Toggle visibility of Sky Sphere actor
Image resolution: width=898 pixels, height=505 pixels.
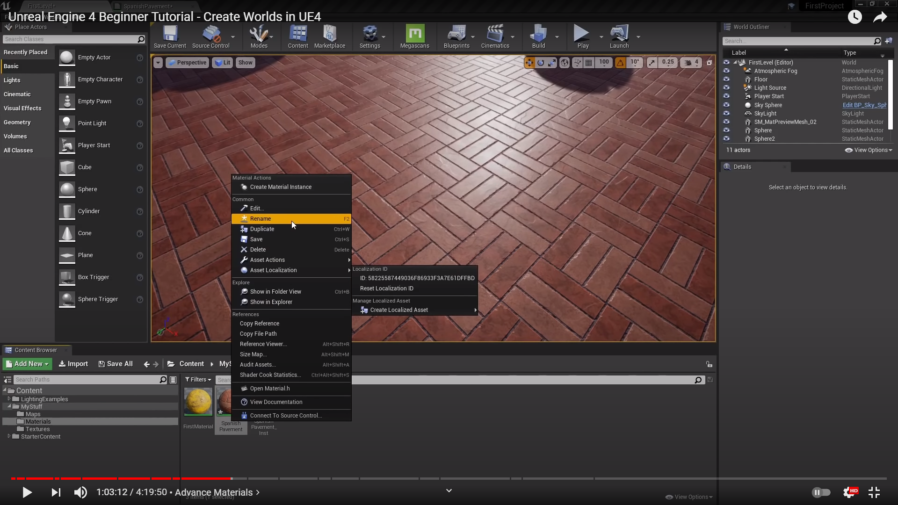point(726,105)
